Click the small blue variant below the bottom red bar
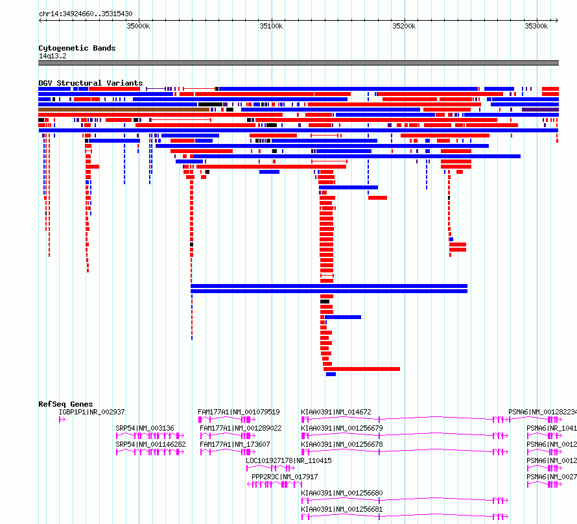 click(331, 374)
